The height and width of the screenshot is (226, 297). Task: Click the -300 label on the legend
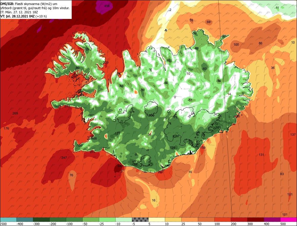point(36,224)
